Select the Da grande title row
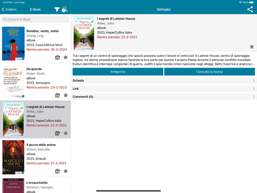Viewport: 257px width, 193px height. click(34, 69)
